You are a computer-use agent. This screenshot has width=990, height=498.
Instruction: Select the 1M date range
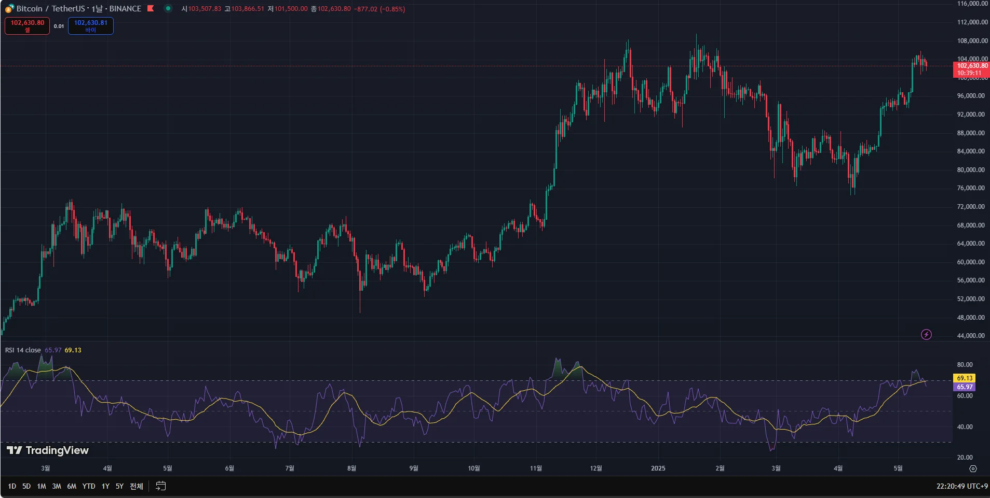42,486
